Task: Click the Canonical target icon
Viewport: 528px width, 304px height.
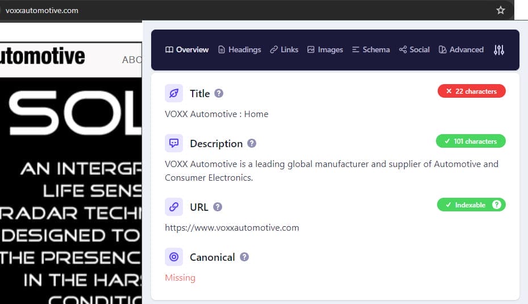Action: [x=174, y=257]
